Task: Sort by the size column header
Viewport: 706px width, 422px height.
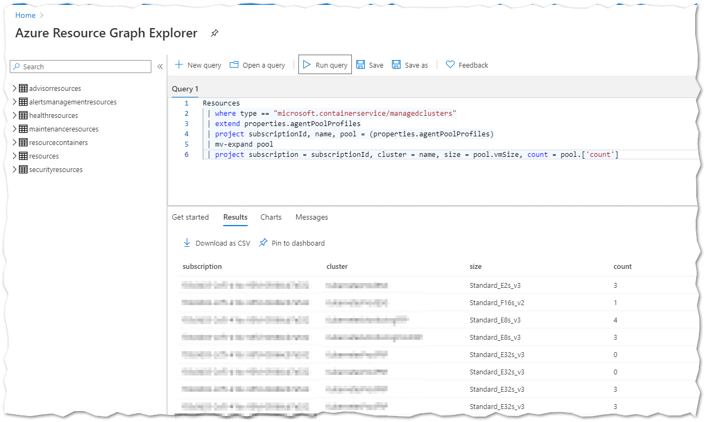Action: [476, 266]
